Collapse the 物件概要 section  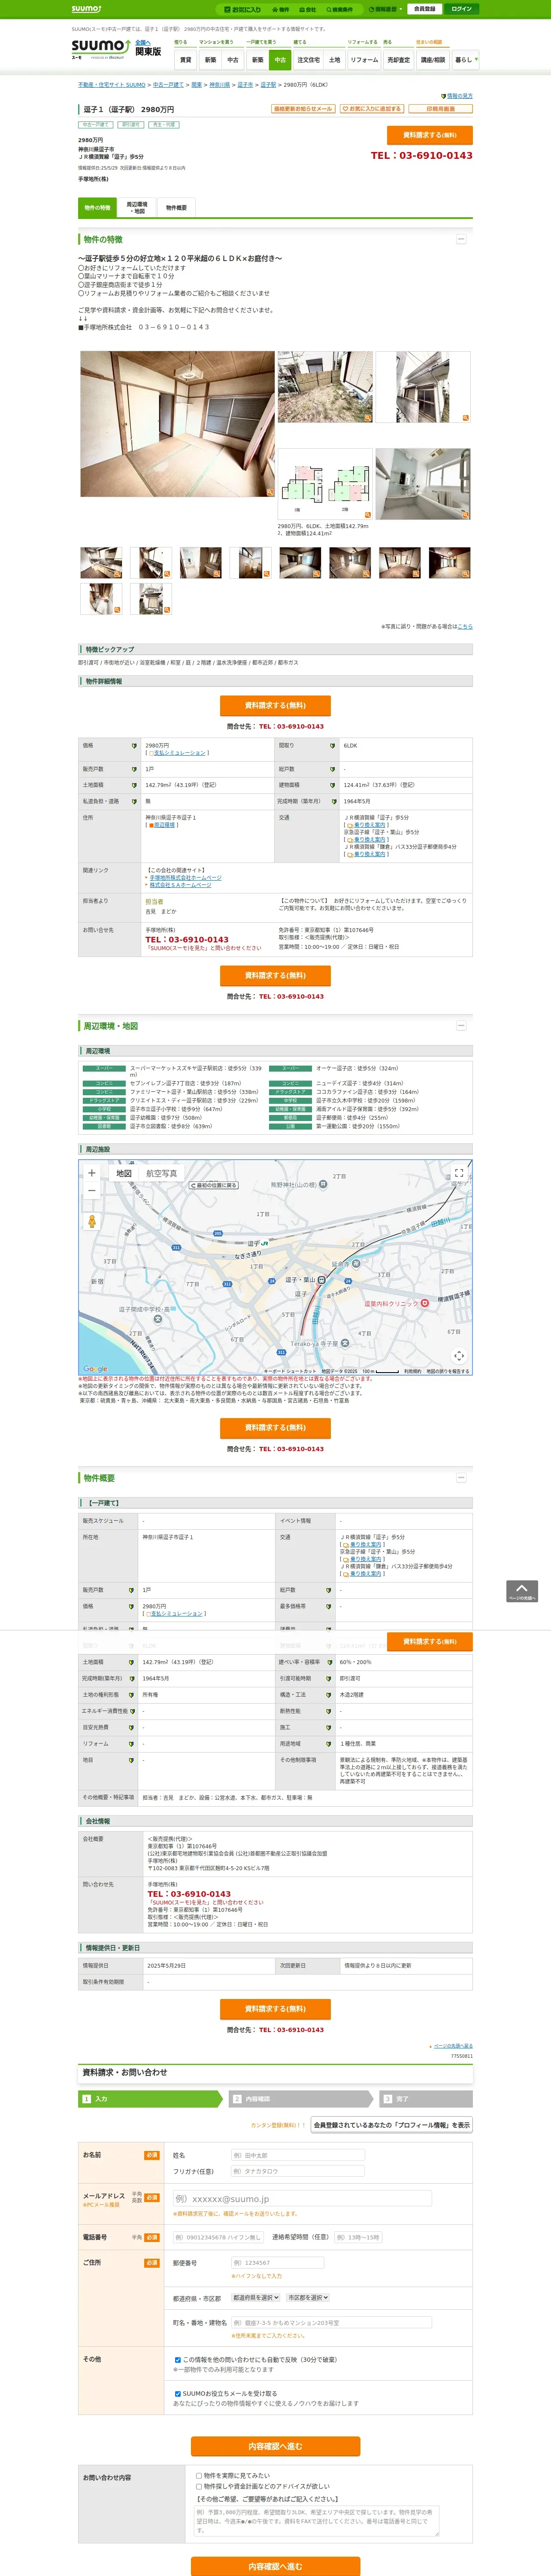(x=461, y=1477)
